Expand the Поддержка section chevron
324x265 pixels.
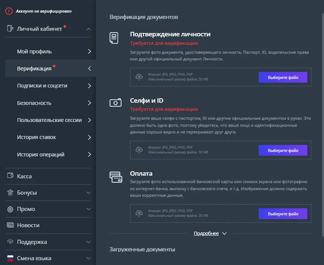(88, 242)
